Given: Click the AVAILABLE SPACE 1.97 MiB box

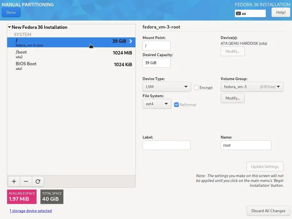Looking at the screenshot, I should 22,197.
